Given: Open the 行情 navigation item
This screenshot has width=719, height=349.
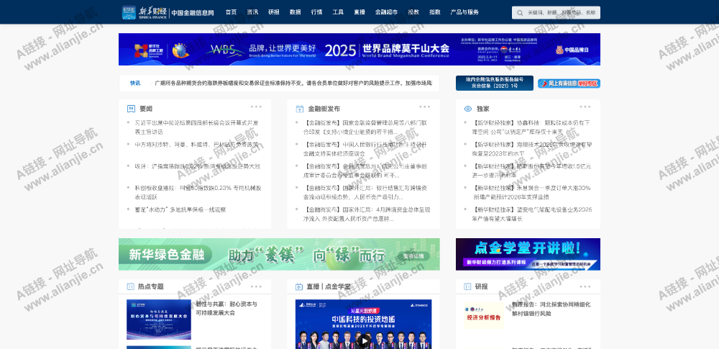Looking at the screenshot, I should click(316, 12).
